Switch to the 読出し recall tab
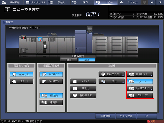The height and width of the screenshot is (123, 164). tap(59, 2)
